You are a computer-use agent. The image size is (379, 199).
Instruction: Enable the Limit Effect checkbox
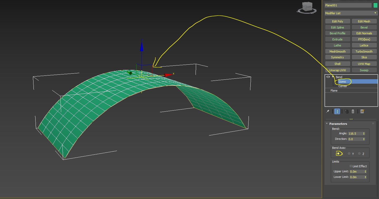351,166
